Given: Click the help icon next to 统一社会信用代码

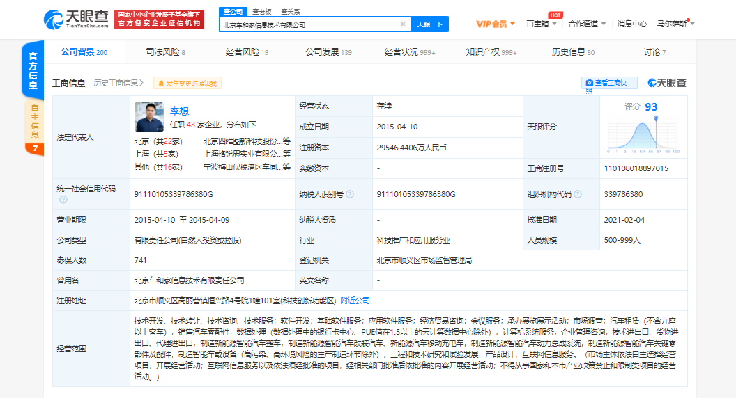Looking at the screenshot, I should click(63, 200).
